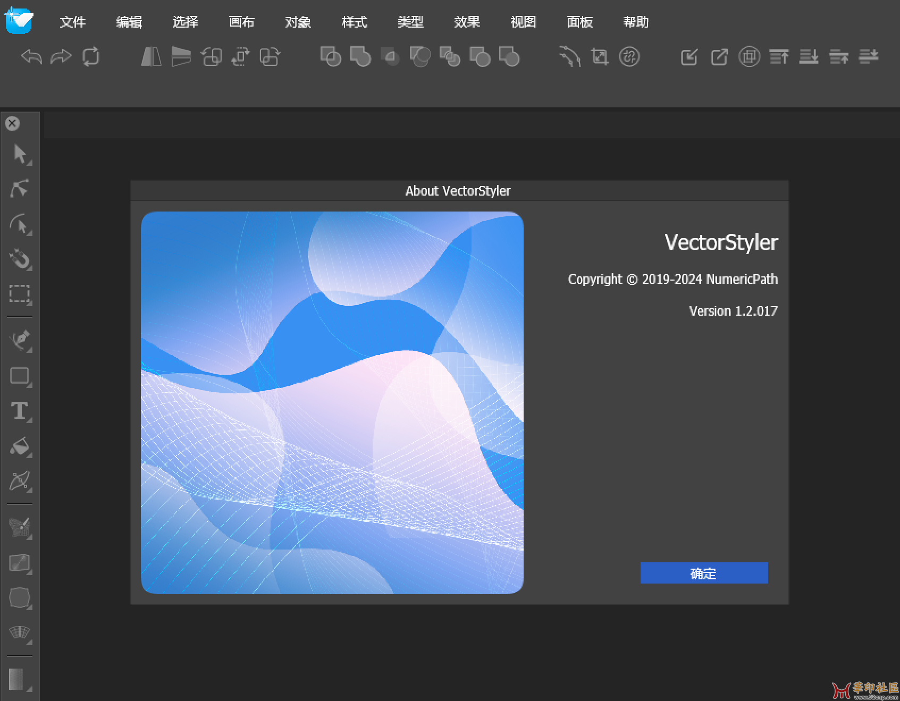Click the circled group squares icon
900x701 pixels.
click(749, 56)
